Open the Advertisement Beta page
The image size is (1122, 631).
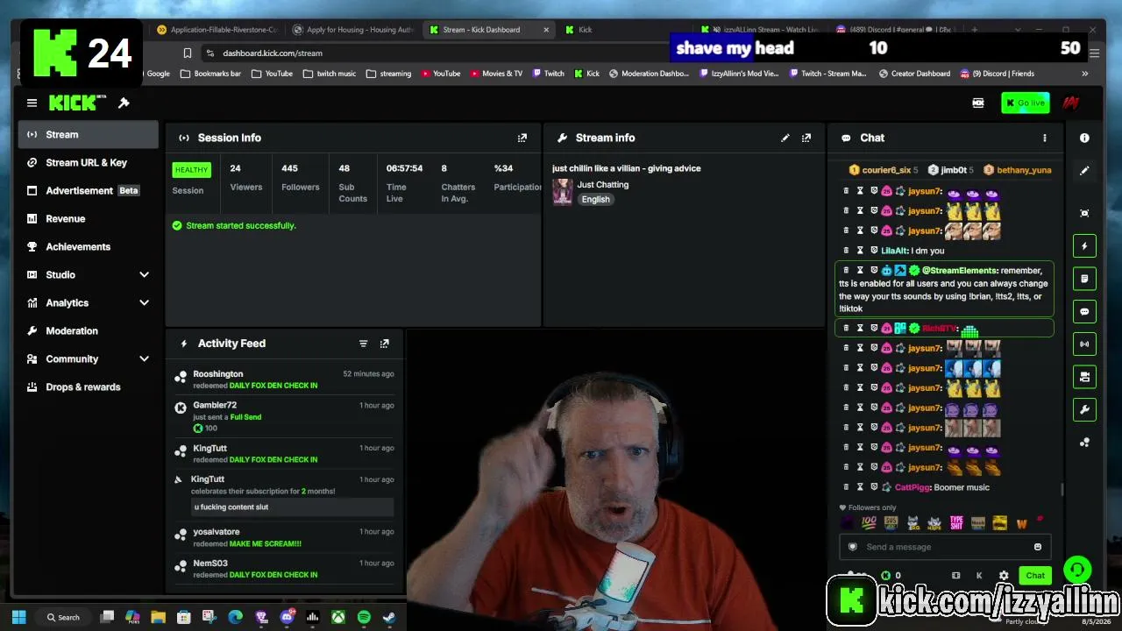[88, 191]
